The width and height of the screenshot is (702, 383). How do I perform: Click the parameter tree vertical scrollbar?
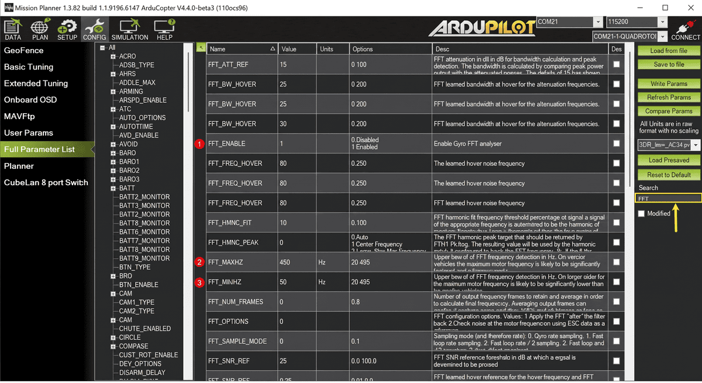pos(188,82)
